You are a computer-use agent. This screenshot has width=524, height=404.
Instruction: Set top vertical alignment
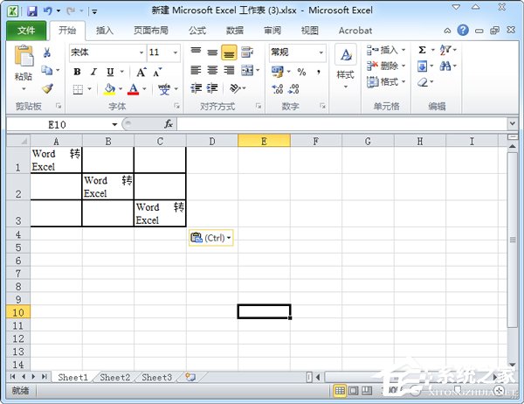(x=196, y=52)
